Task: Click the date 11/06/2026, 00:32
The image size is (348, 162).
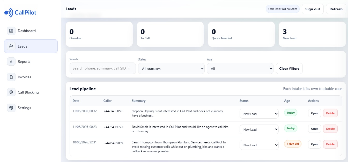Action: coord(85,111)
